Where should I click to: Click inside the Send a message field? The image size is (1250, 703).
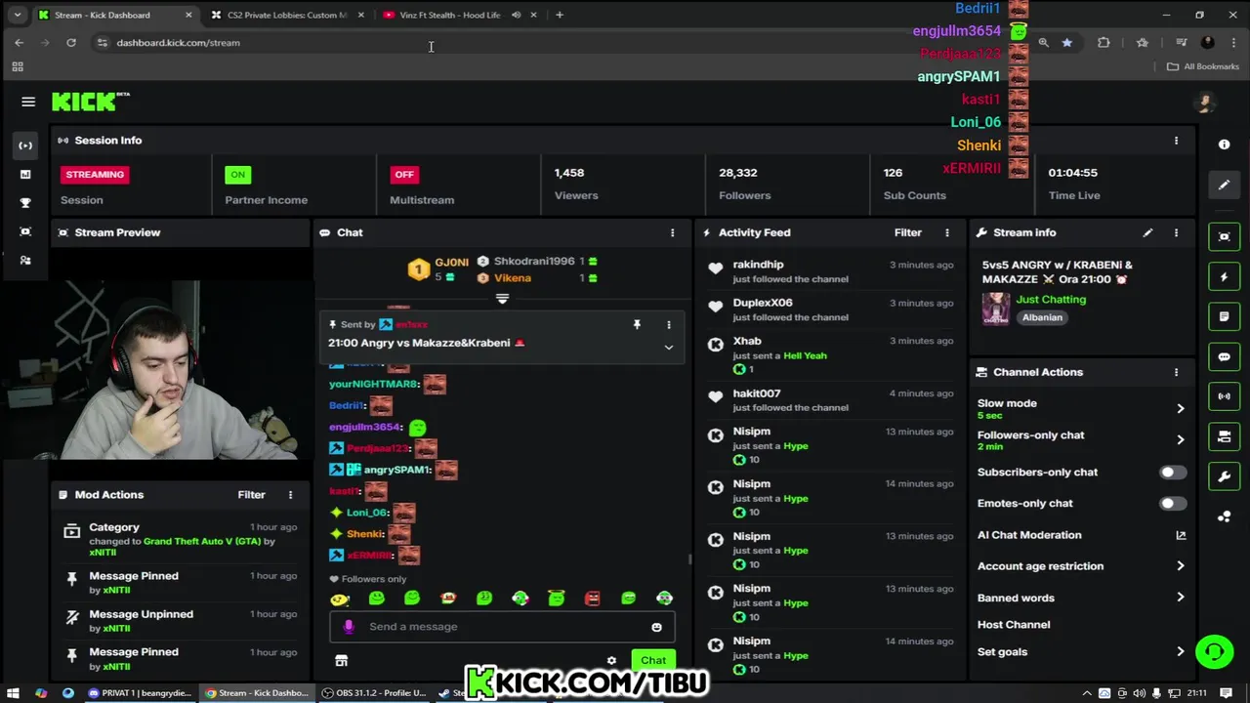point(502,627)
